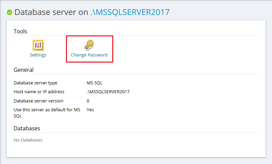
Task: Open the Settings link under Tools
Action: pos(38,55)
